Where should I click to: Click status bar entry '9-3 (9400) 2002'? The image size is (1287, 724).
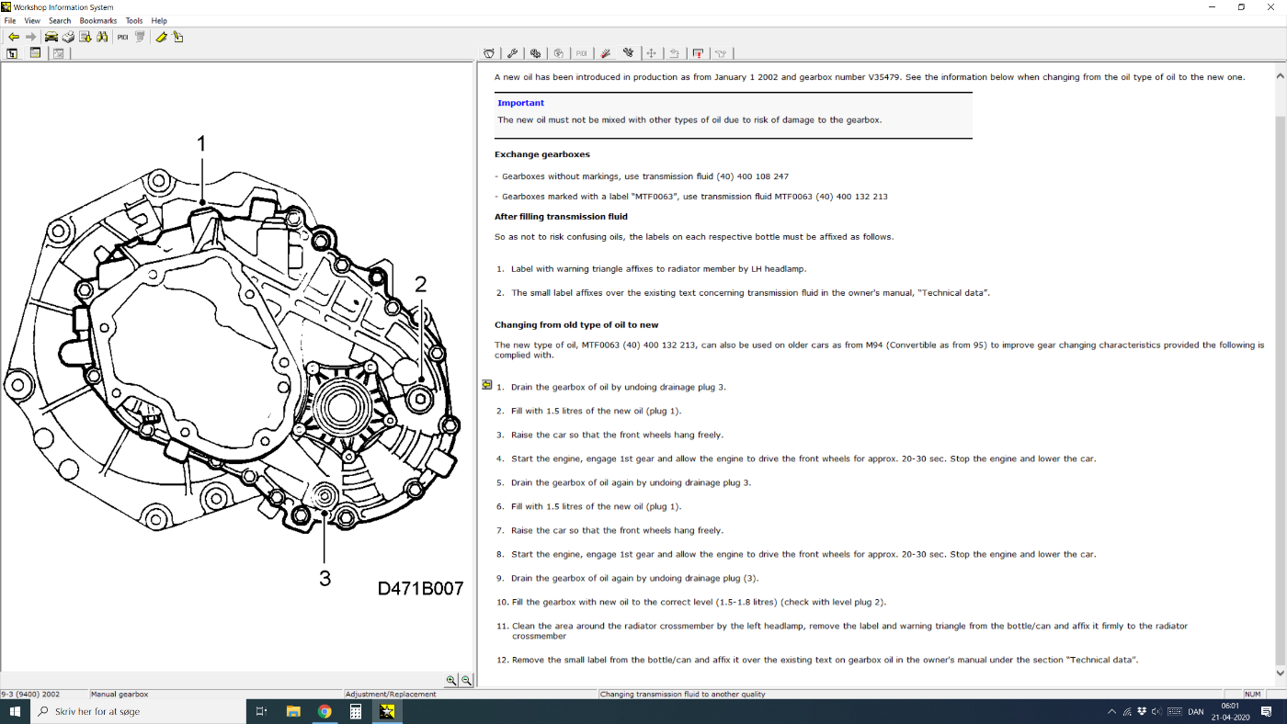coord(30,695)
